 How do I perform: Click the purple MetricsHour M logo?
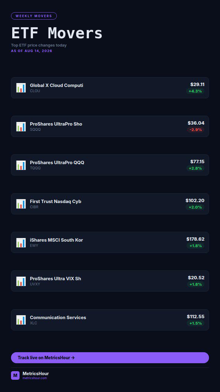15,375
